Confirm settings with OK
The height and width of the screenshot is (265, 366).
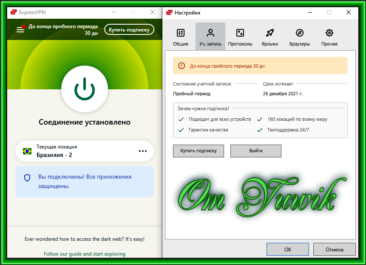point(287,249)
